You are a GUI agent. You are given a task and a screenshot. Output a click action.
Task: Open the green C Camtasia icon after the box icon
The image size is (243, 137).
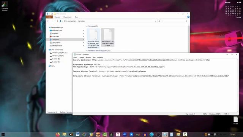tap(105, 134)
